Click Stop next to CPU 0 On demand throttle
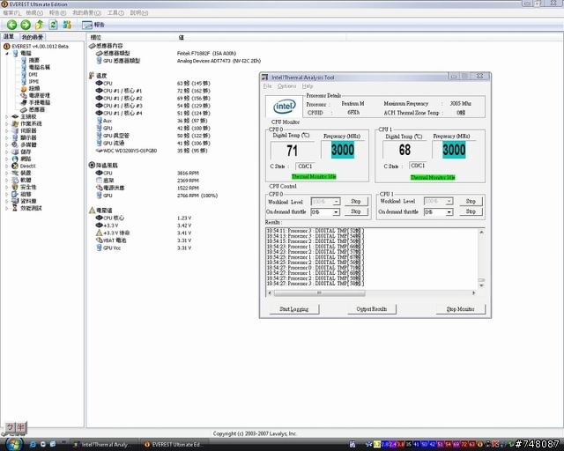 click(356, 211)
